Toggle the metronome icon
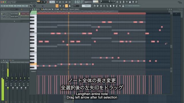 57,2
